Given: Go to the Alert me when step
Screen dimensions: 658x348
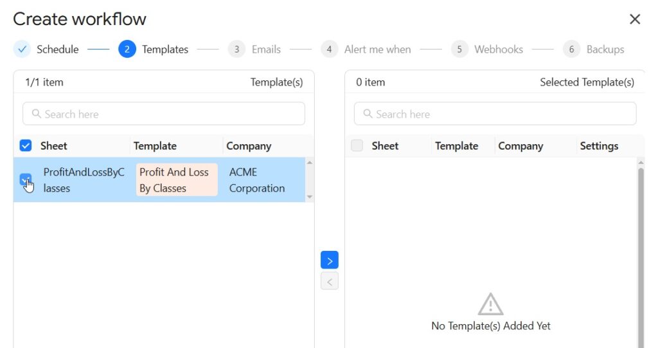Looking at the screenshot, I should (x=377, y=50).
